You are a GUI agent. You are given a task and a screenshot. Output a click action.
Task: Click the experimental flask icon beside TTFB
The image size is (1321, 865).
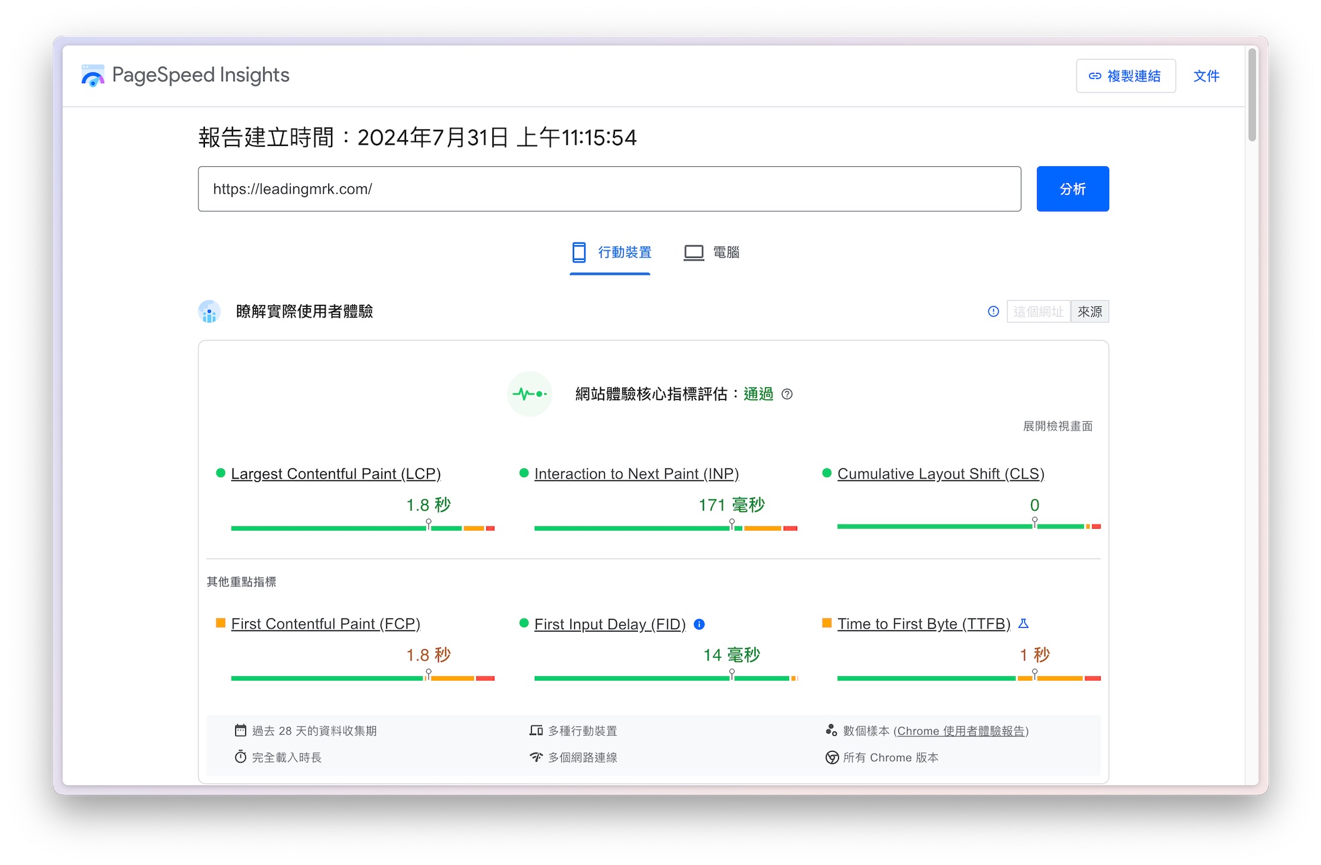[x=1023, y=623]
